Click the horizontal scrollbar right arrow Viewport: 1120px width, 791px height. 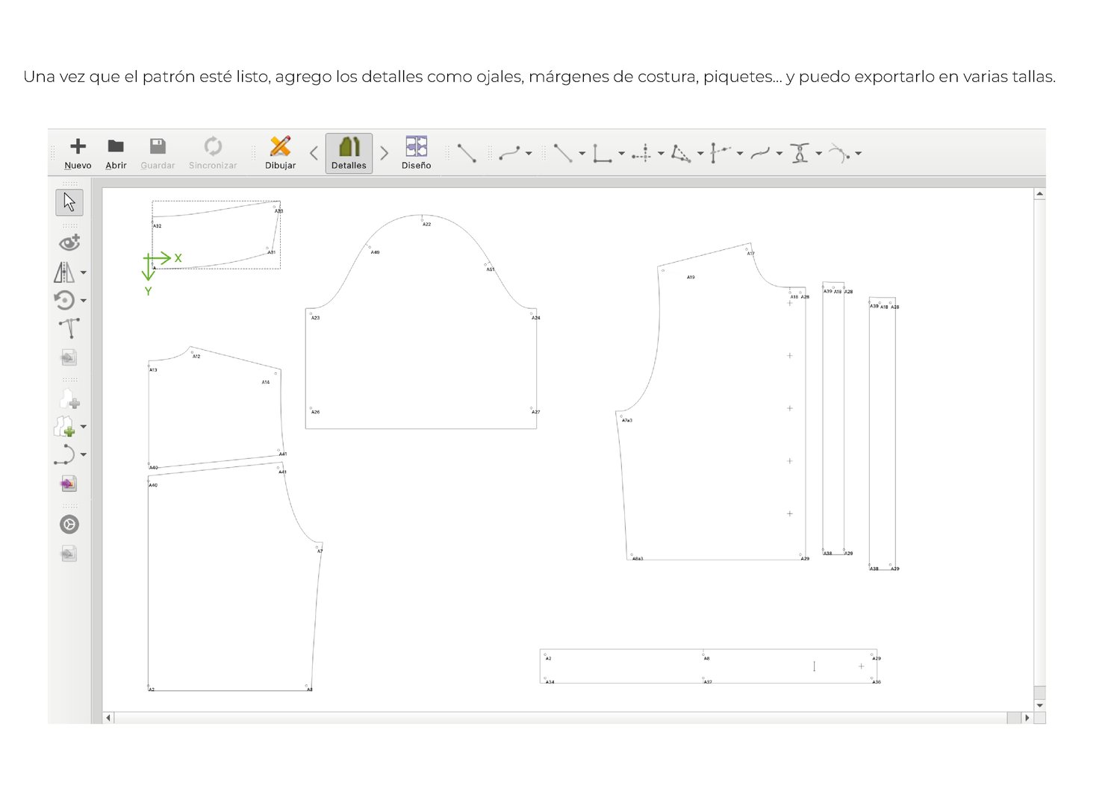[x=1027, y=718]
